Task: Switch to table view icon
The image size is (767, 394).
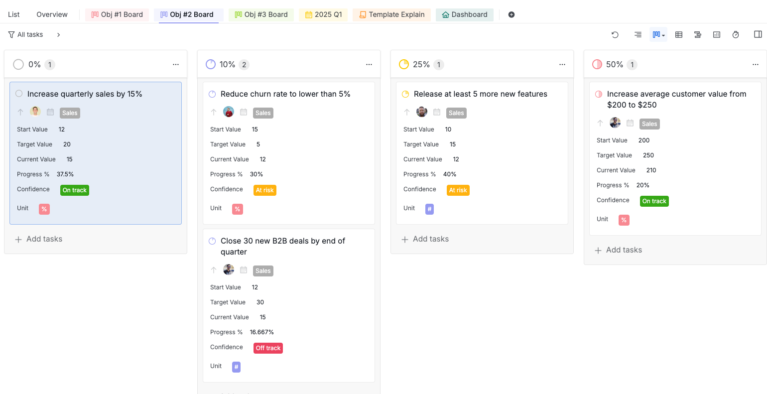Action: [x=679, y=34]
